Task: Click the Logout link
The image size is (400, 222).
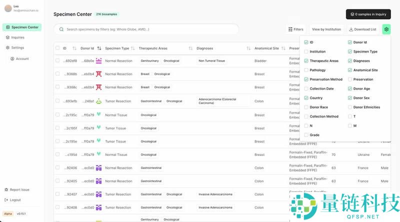Action: (12, 200)
